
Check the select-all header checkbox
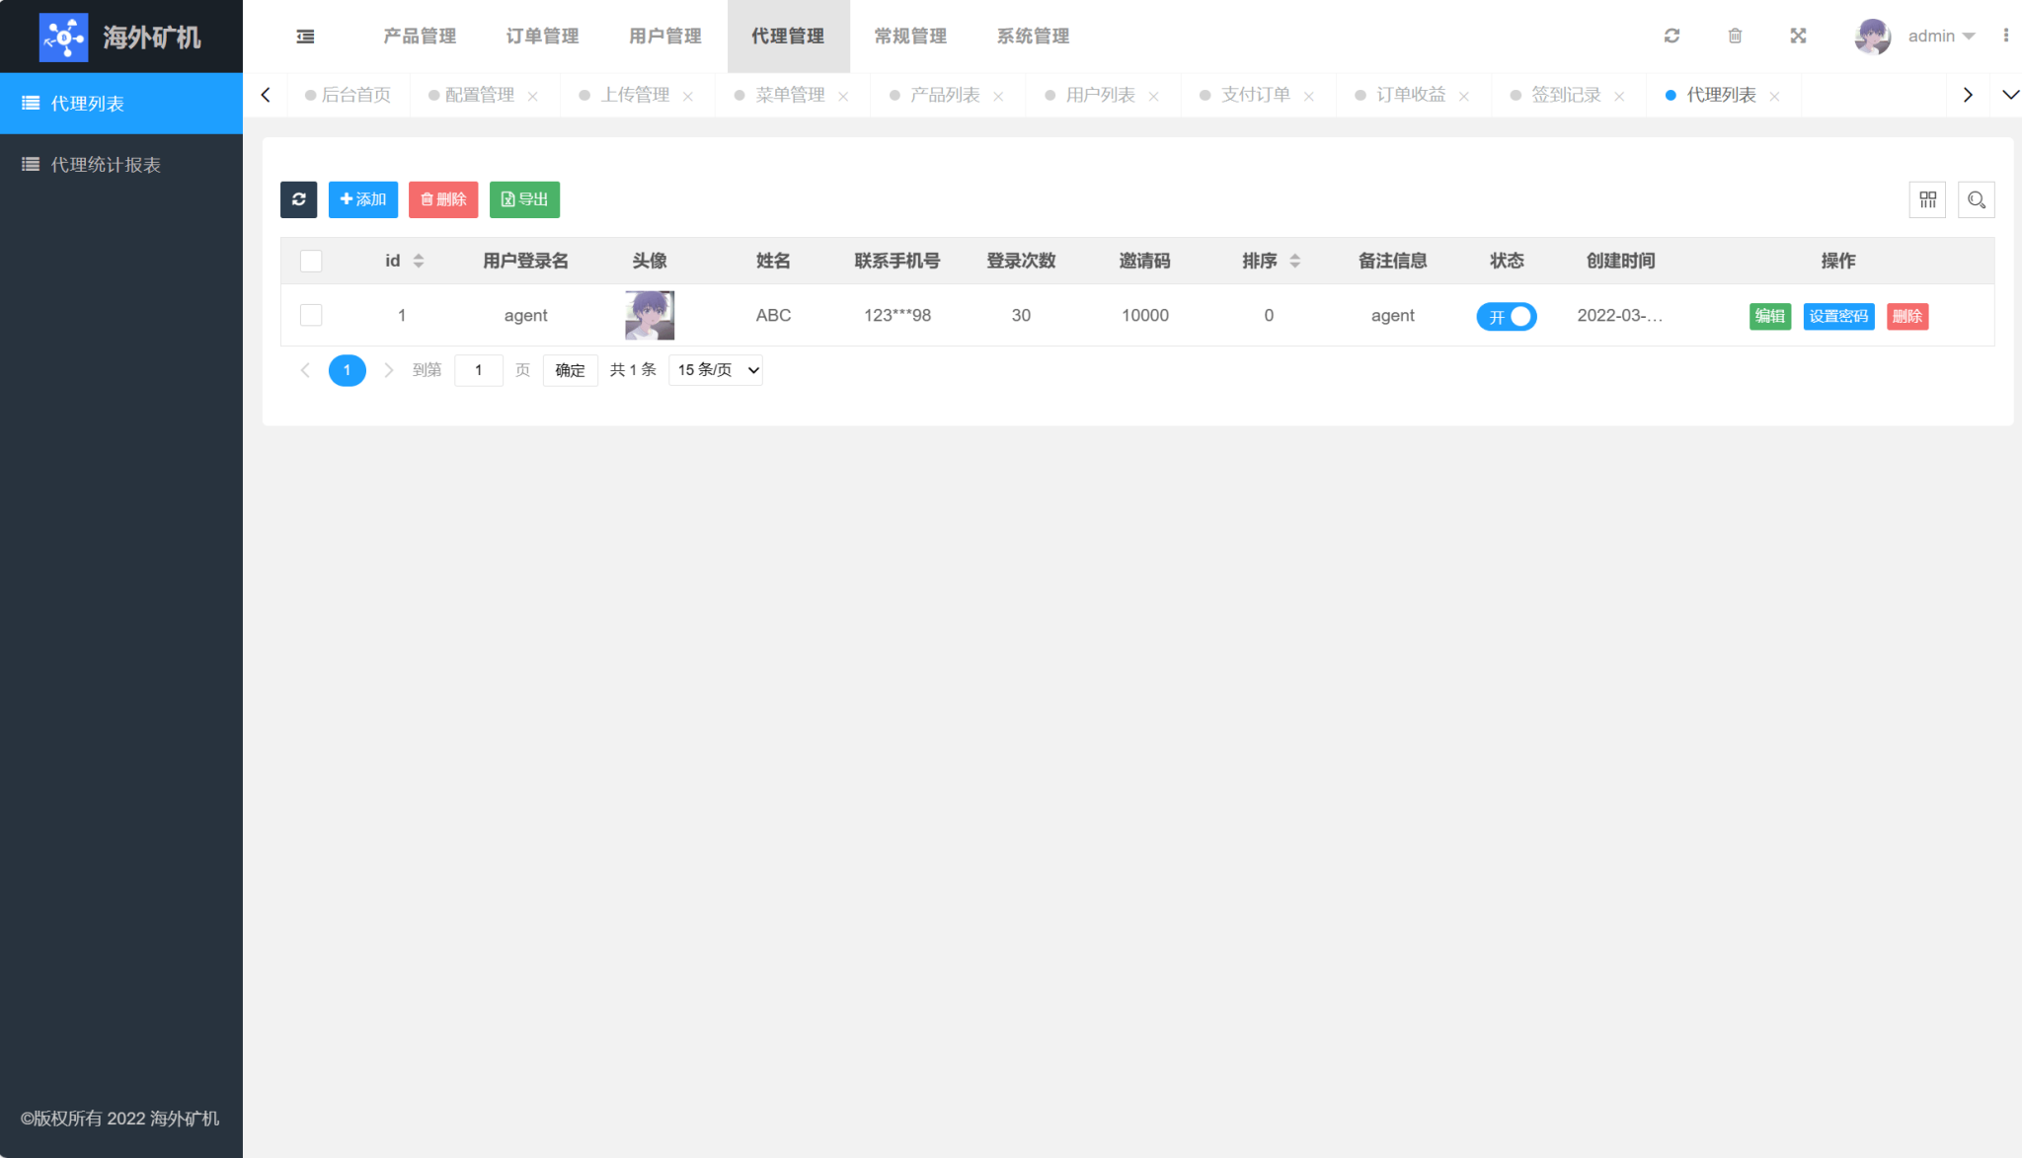(x=311, y=261)
